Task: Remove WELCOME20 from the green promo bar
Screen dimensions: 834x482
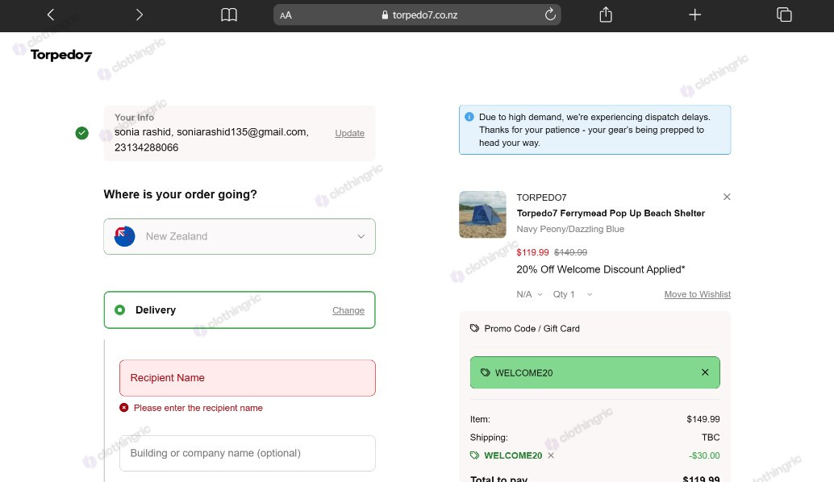Action: (x=705, y=372)
